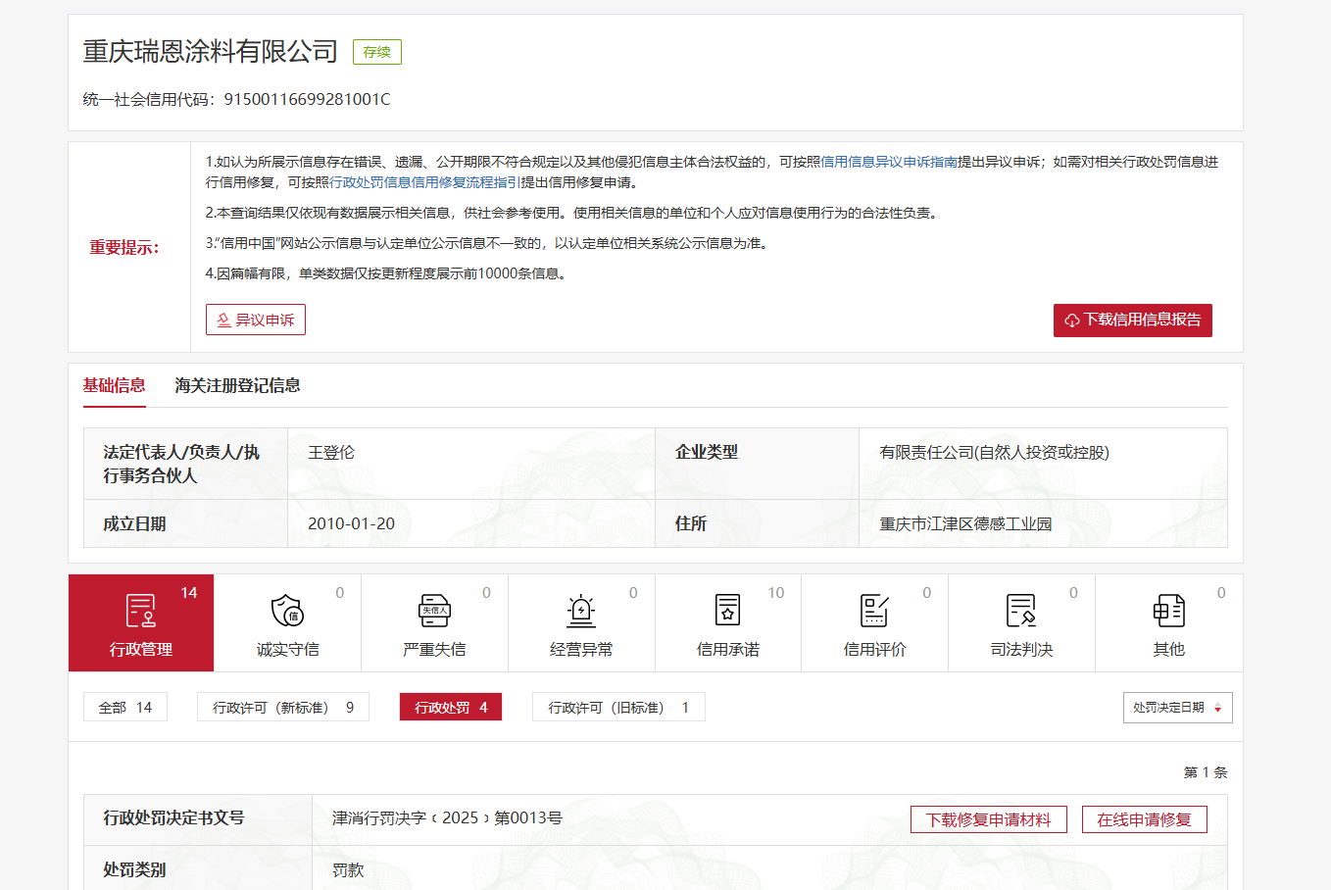Switch to the 海关注册登记信息 tab
Viewport: 1331px width, 890px height.
[x=237, y=386]
